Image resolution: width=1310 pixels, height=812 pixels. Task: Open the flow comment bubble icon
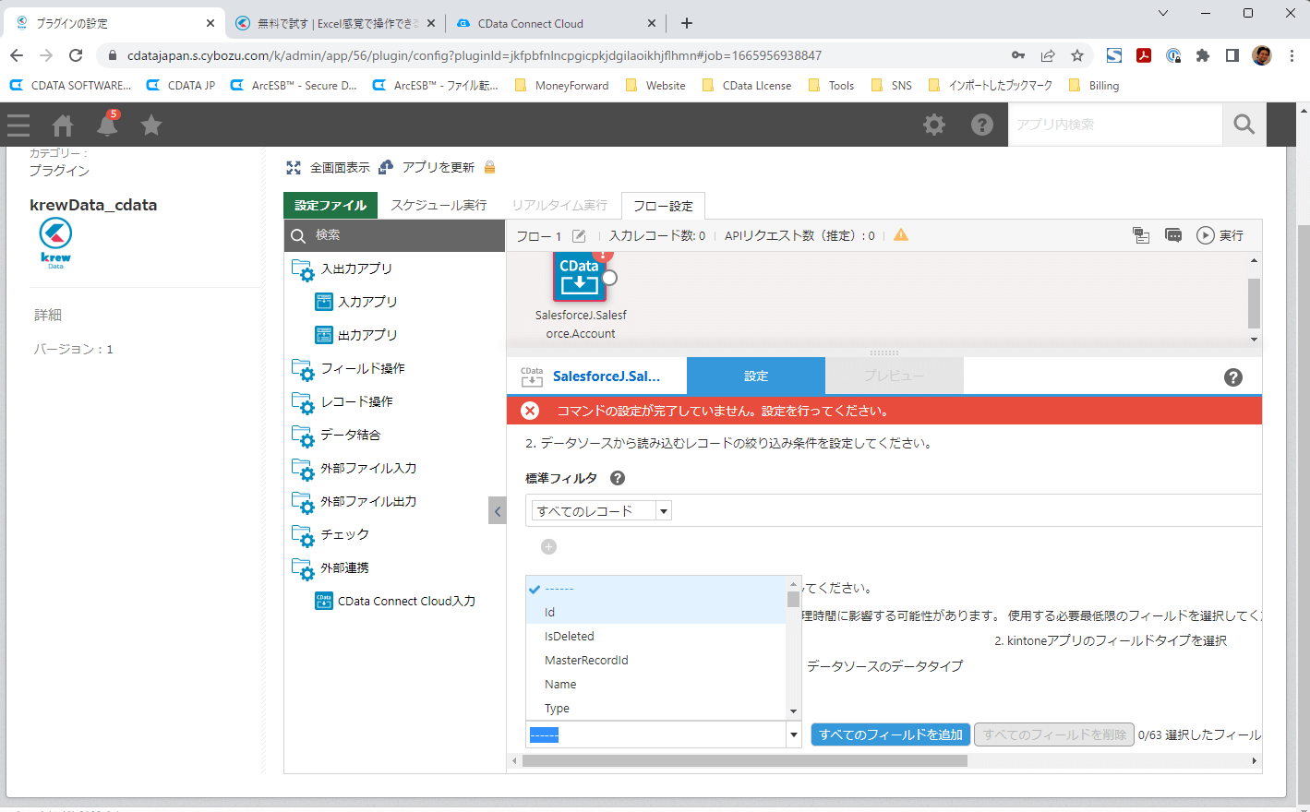coord(1173,235)
